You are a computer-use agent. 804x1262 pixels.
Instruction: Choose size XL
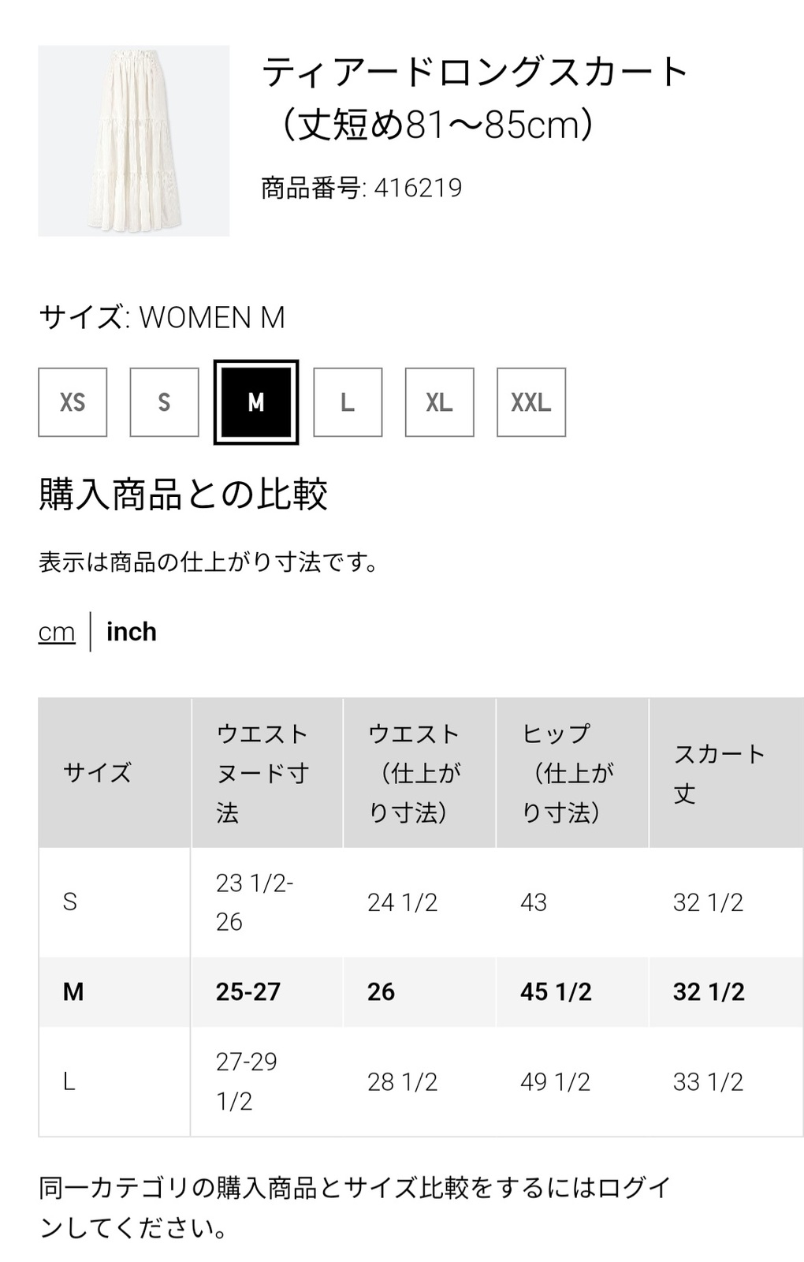point(440,402)
